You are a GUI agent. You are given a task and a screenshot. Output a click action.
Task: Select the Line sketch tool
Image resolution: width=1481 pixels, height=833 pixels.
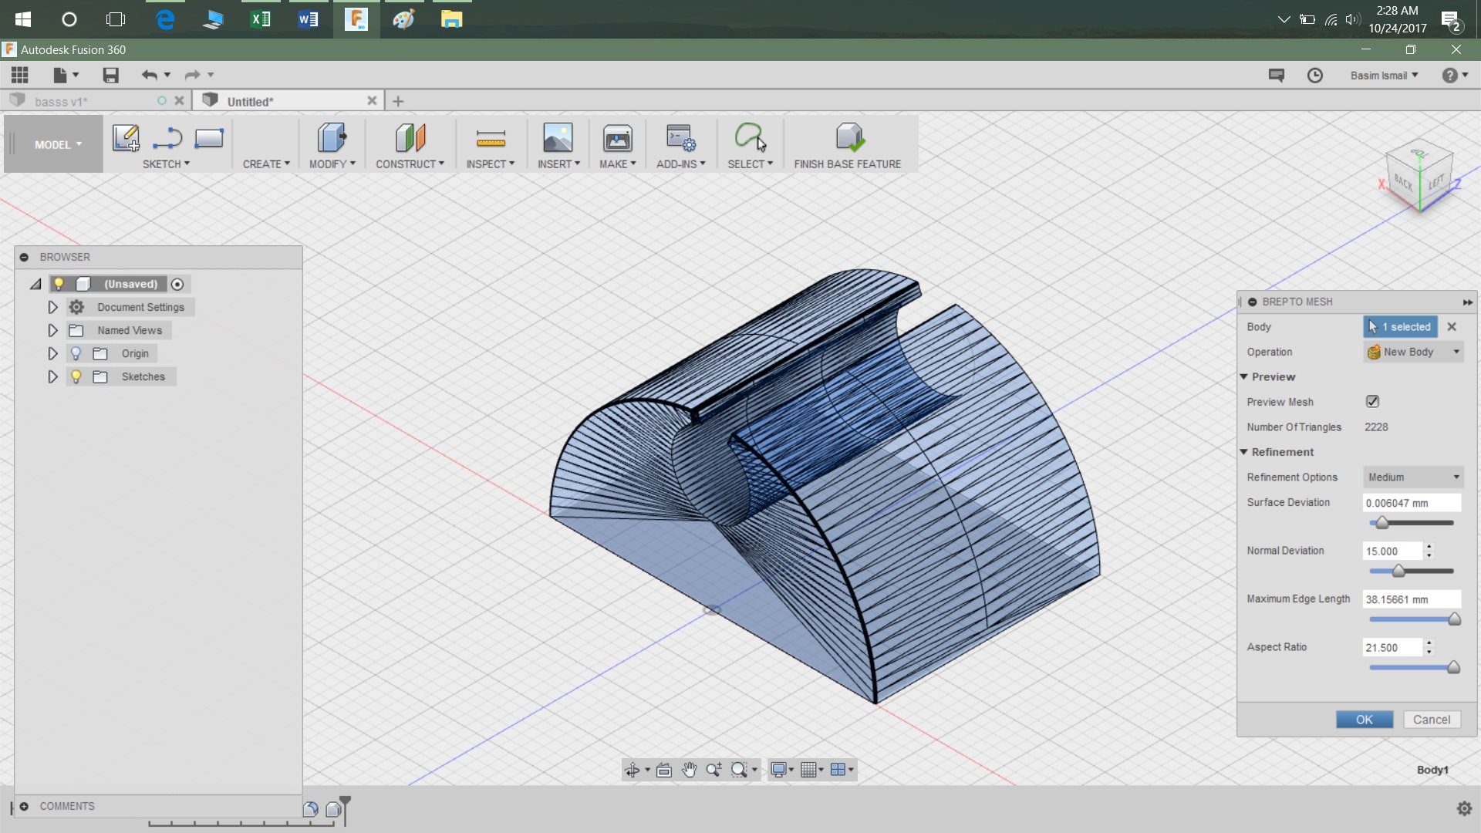click(x=167, y=138)
